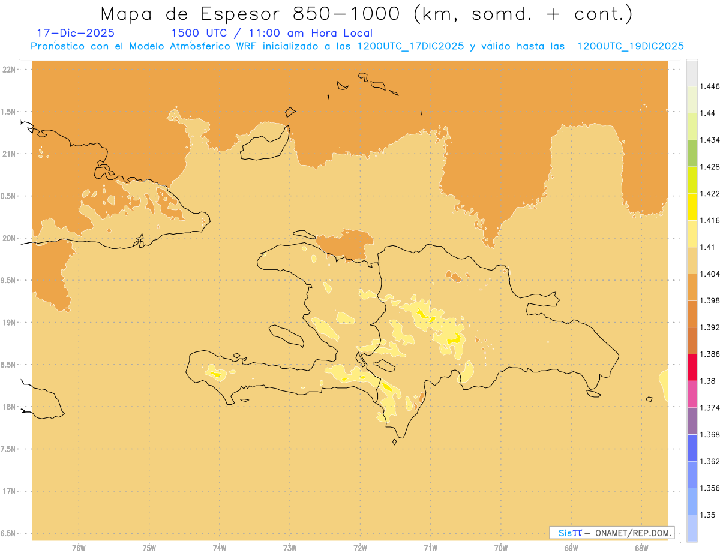Screen dimensions: 720x556
Task: Click the light blue swatch between 1.35 and 1.356
Action: click(692, 501)
